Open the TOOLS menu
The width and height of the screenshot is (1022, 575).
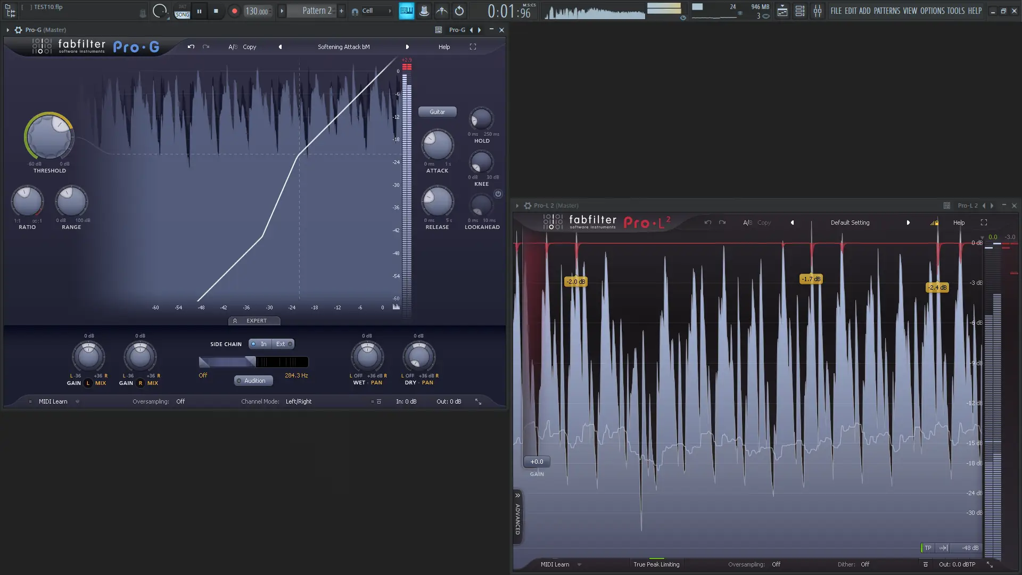tap(955, 11)
